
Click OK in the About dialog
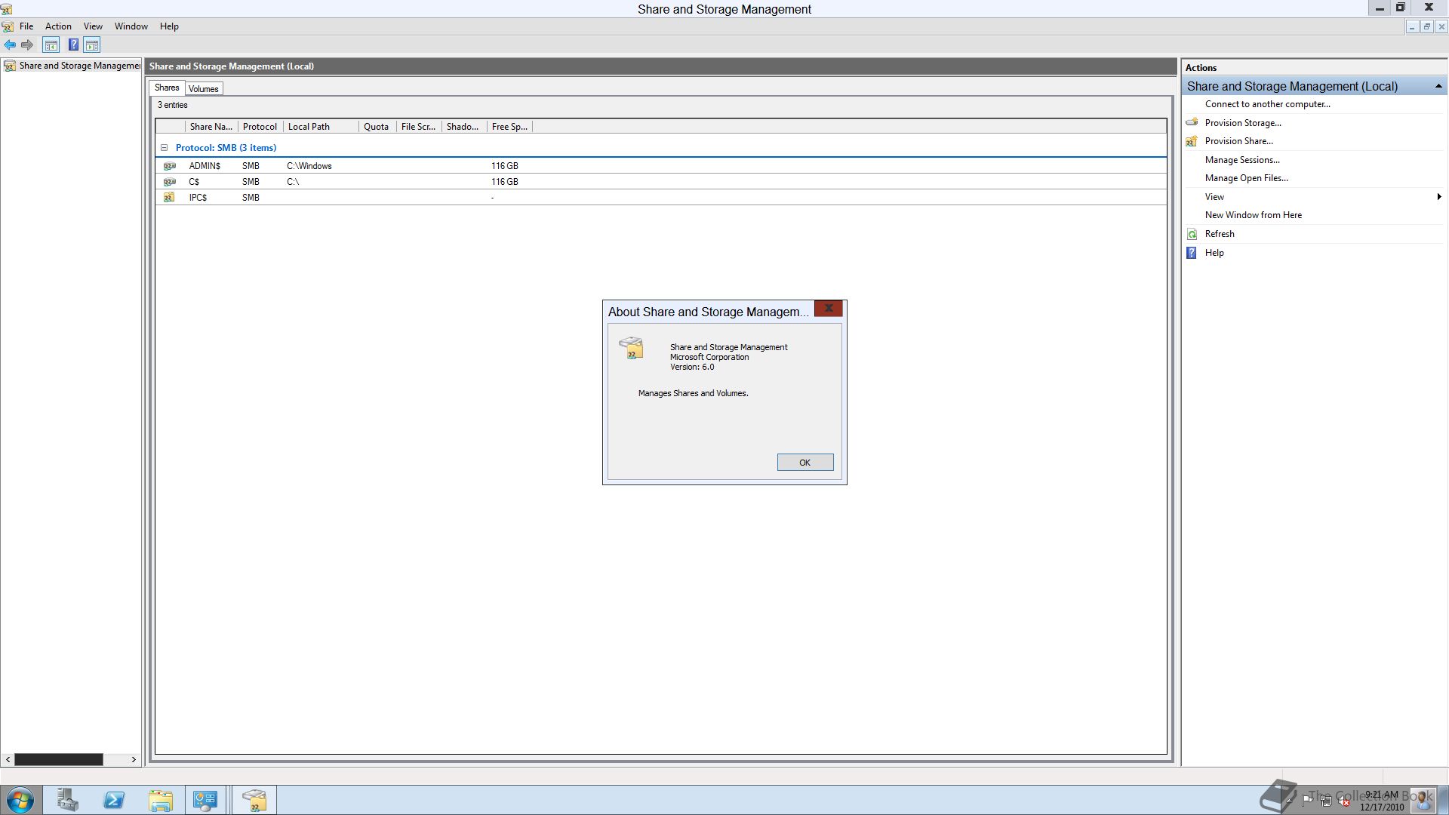pos(805,463)
